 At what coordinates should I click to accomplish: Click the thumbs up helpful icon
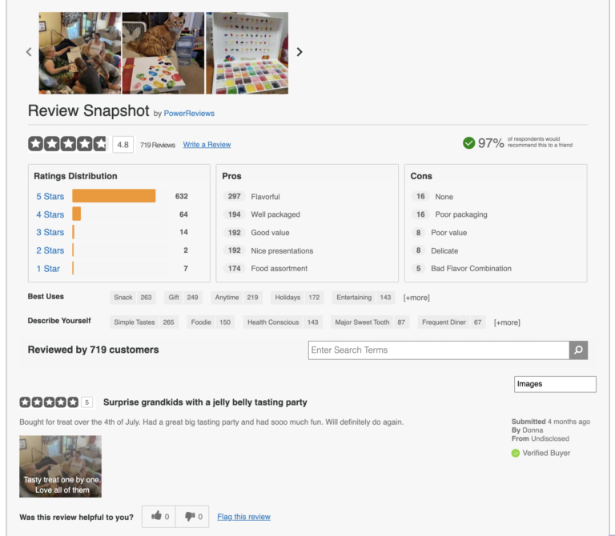point(156,517)
